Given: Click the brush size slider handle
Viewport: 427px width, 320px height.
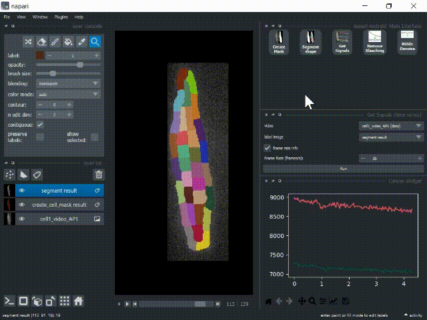Looking at the screenshot, I should pyautogui.click(x=53, y=73).
